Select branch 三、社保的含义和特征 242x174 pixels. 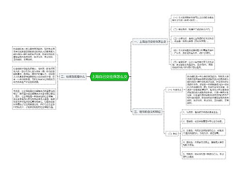(x=148, y=112)
